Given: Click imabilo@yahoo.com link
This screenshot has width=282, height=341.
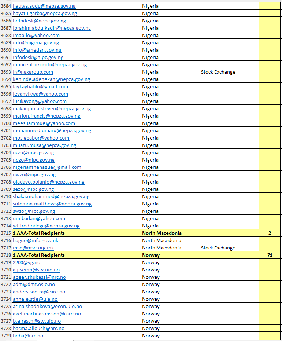Looking at the screenshot, I should point(36,35).
